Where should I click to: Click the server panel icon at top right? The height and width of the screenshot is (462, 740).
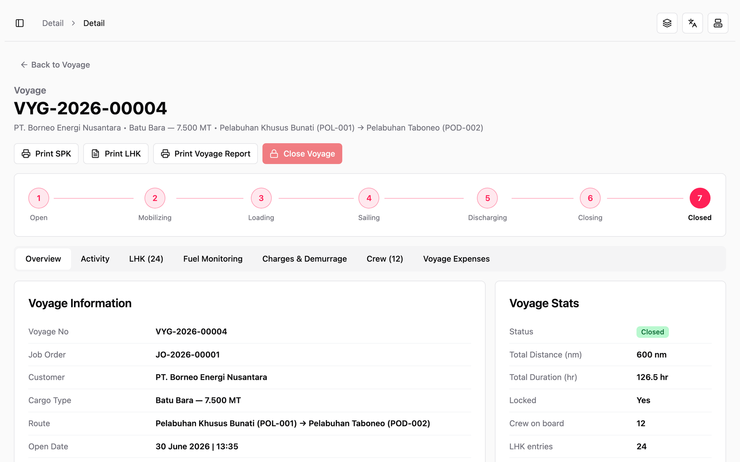(718, 23)
